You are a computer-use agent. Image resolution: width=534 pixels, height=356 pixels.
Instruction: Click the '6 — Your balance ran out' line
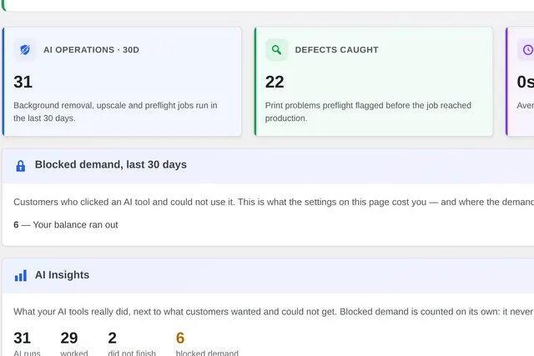point(66,224)
